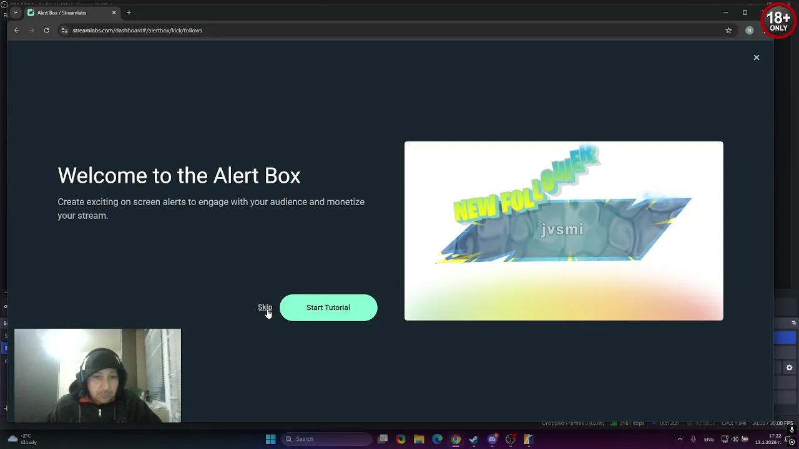Switch to Google Chrome in the taskbar
The image size is (799, 449).
pyautogui.click(x=456, y=439)
